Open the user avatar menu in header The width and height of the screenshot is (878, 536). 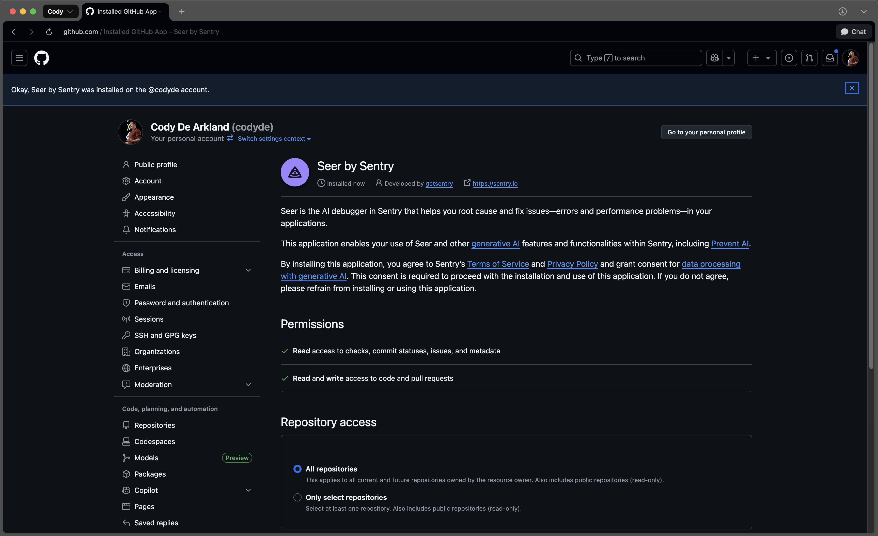[x=851, y=58]
